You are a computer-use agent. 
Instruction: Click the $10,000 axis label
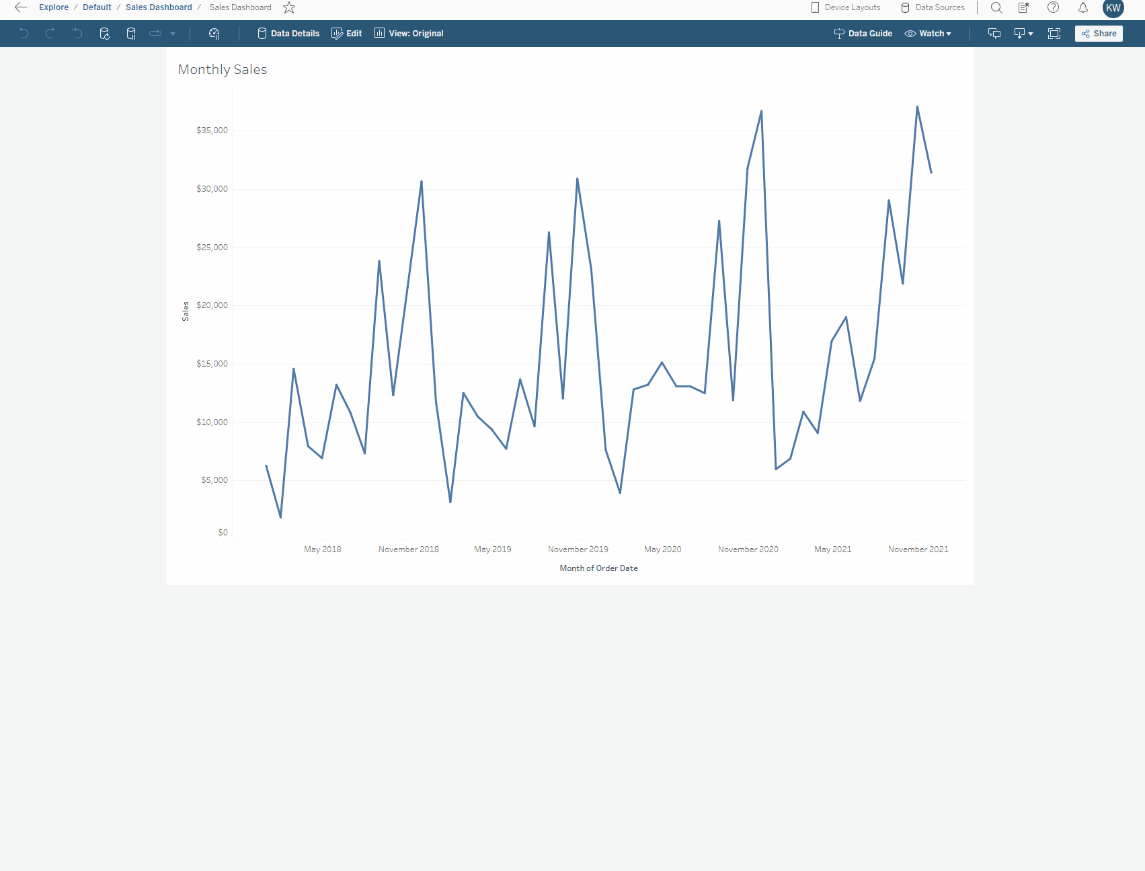tap(212, 422)
